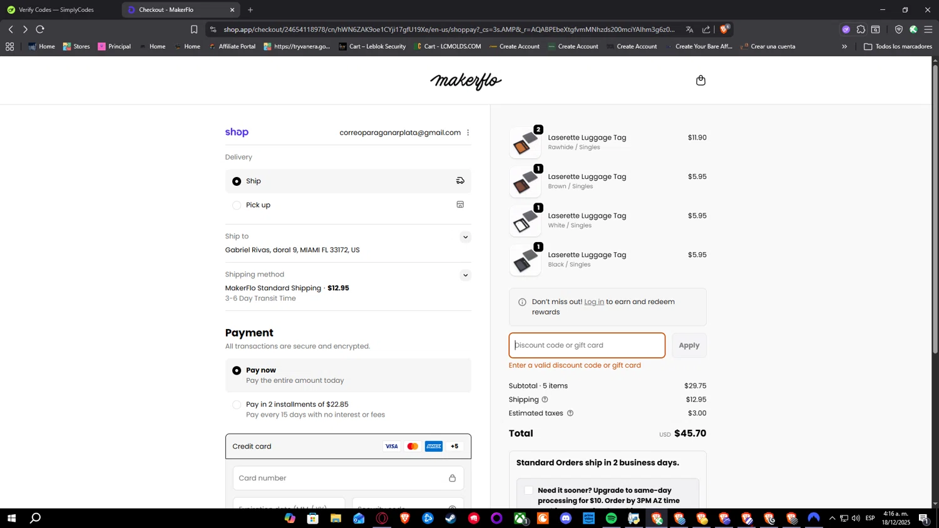Show hidden system tray icons
This screenshot has height=528, width=939.
pos(831,519)
